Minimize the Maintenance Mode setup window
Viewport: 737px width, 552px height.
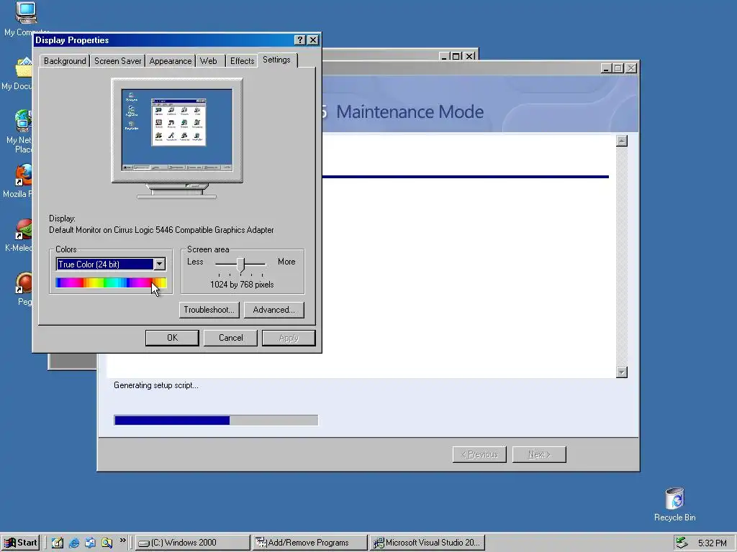tap(606, 68)
